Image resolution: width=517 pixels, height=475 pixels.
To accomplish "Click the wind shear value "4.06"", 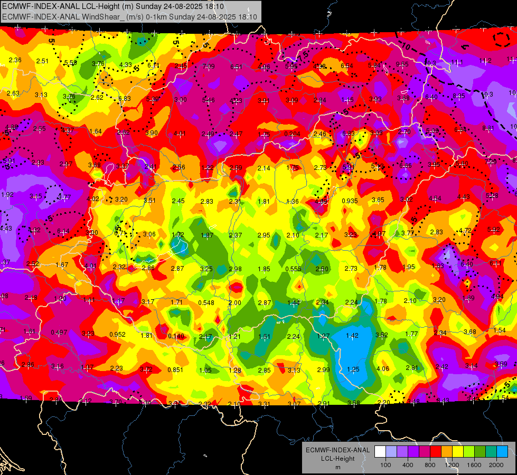I will [382, 368].
